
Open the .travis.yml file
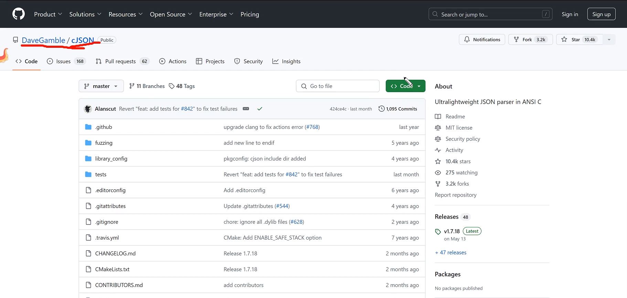click(x=107, y=238)
